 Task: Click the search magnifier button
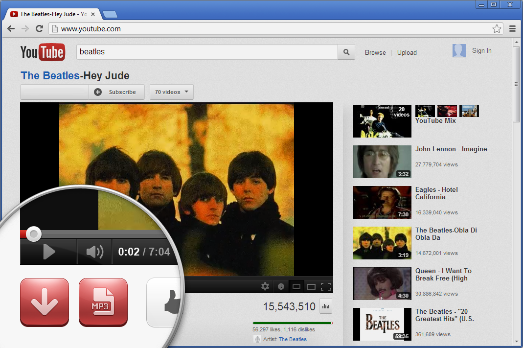click(x=346, y=52)
